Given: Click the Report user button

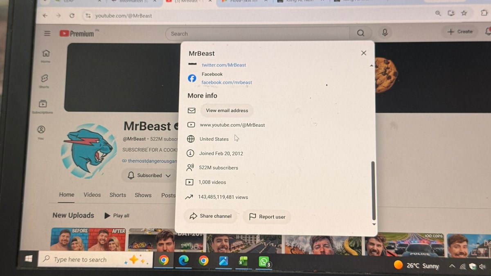Looking at the screenshot, I should coord(267,217).
